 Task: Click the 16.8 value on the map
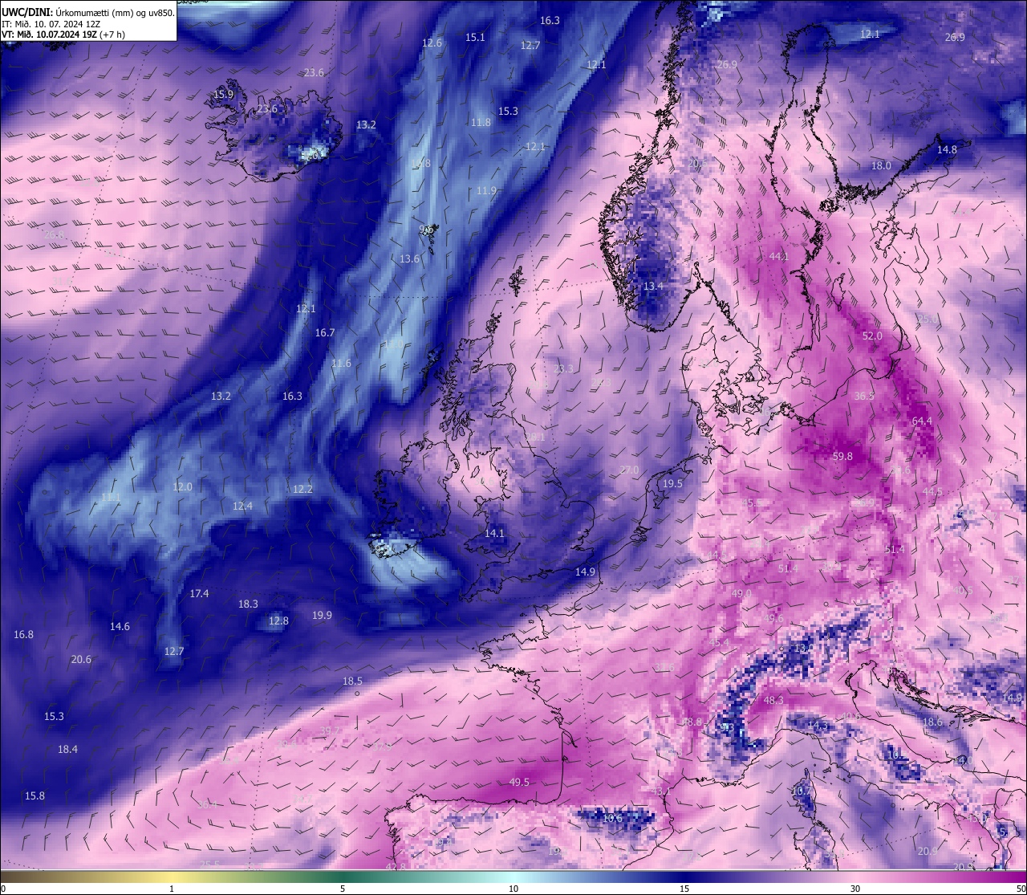click(23, 634)
